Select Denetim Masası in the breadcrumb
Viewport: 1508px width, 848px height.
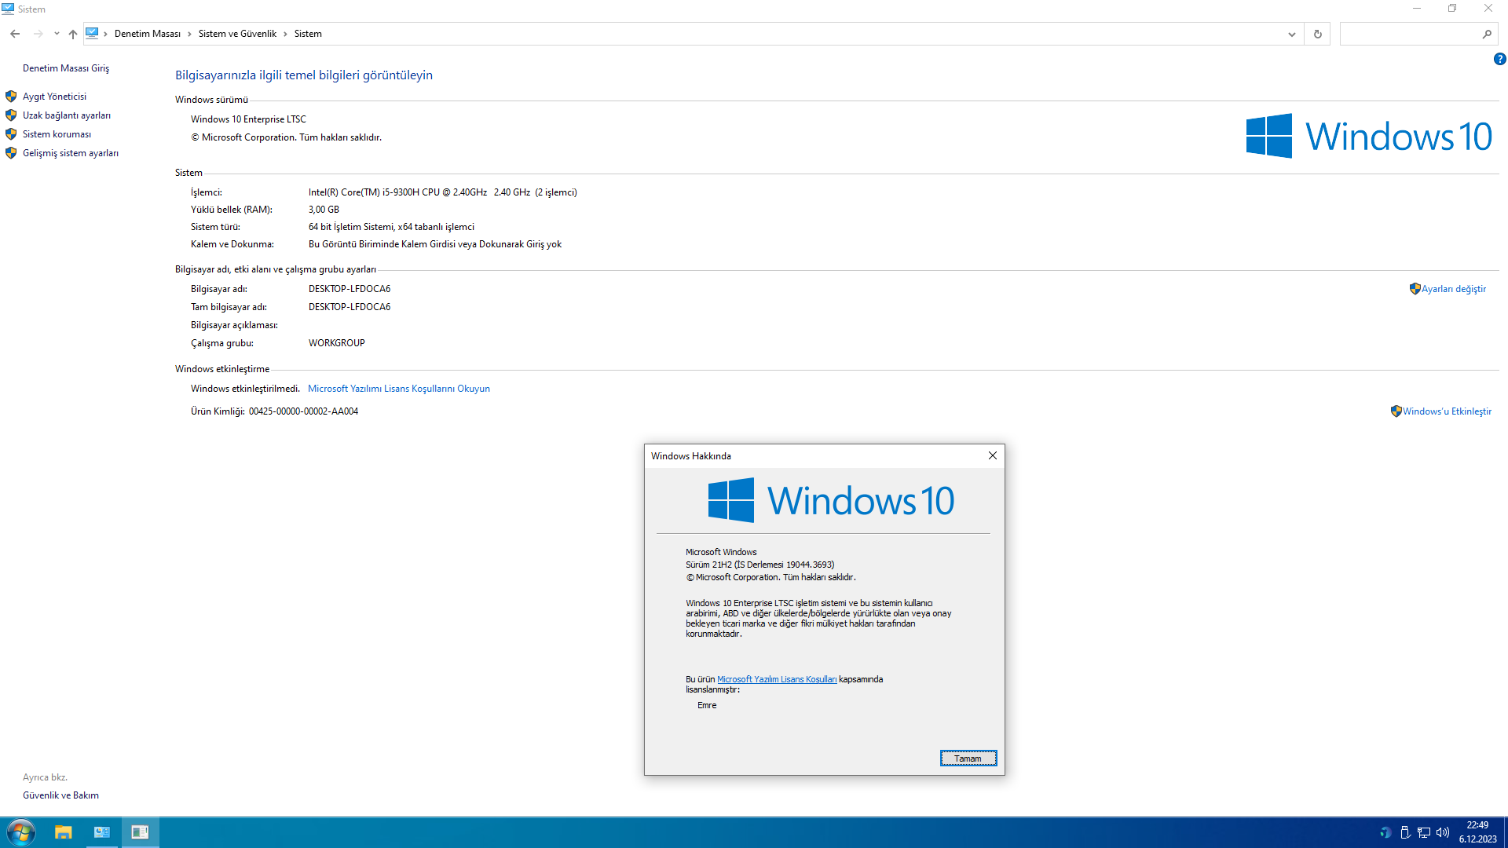(x=148, y=34)
